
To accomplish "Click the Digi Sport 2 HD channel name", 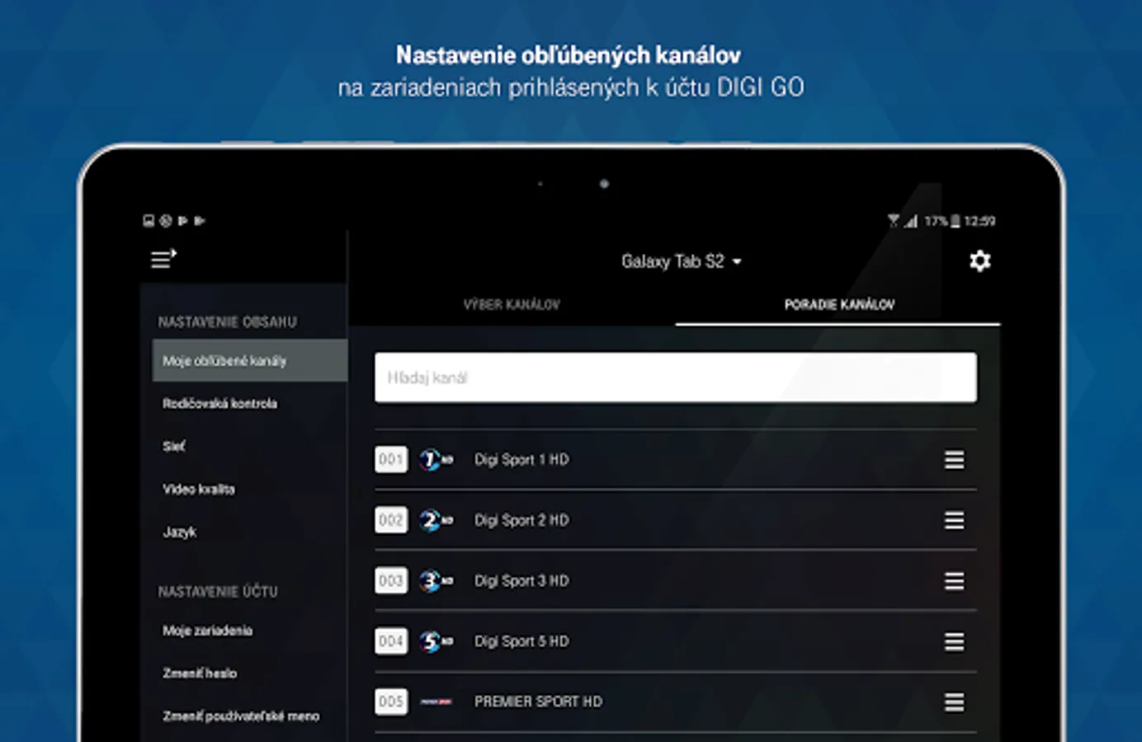I will coord(521,520).
